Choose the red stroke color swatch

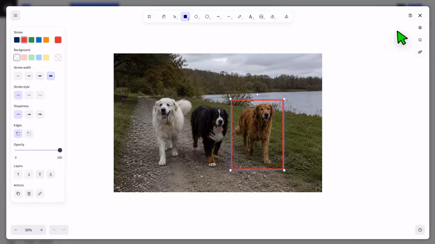(24, 40)
